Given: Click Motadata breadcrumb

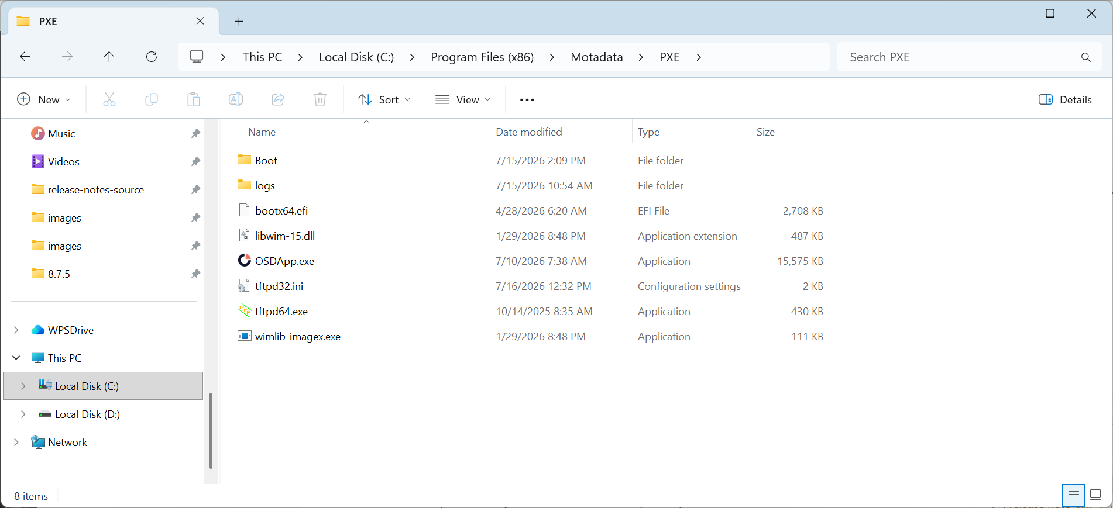Looking at the screenshot, I should point(596,57).
